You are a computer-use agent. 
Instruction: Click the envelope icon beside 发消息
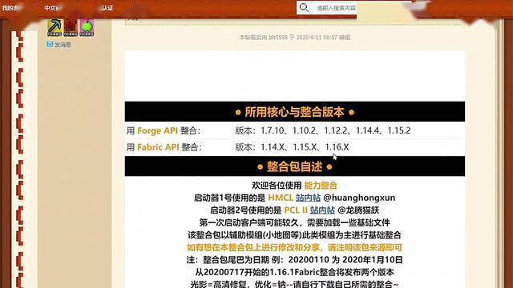pyautogui.click(x=50, y=45)
